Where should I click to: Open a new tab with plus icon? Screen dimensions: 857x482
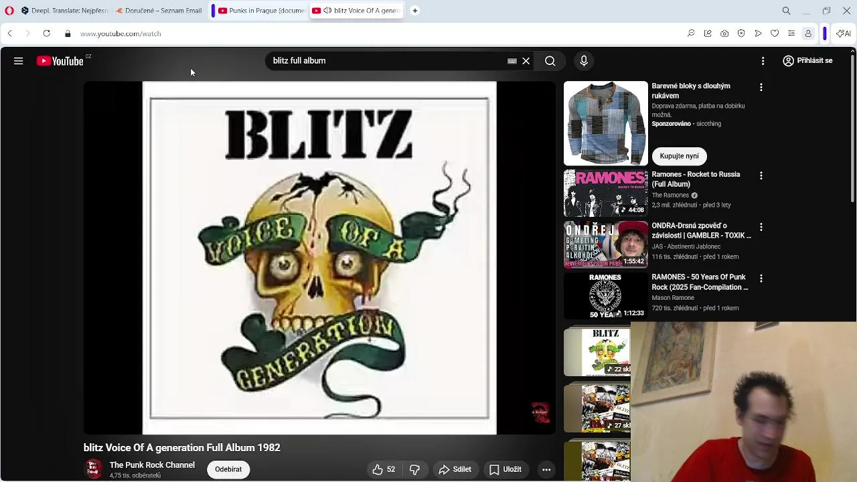pyautogui.click(x=415, y=11)
